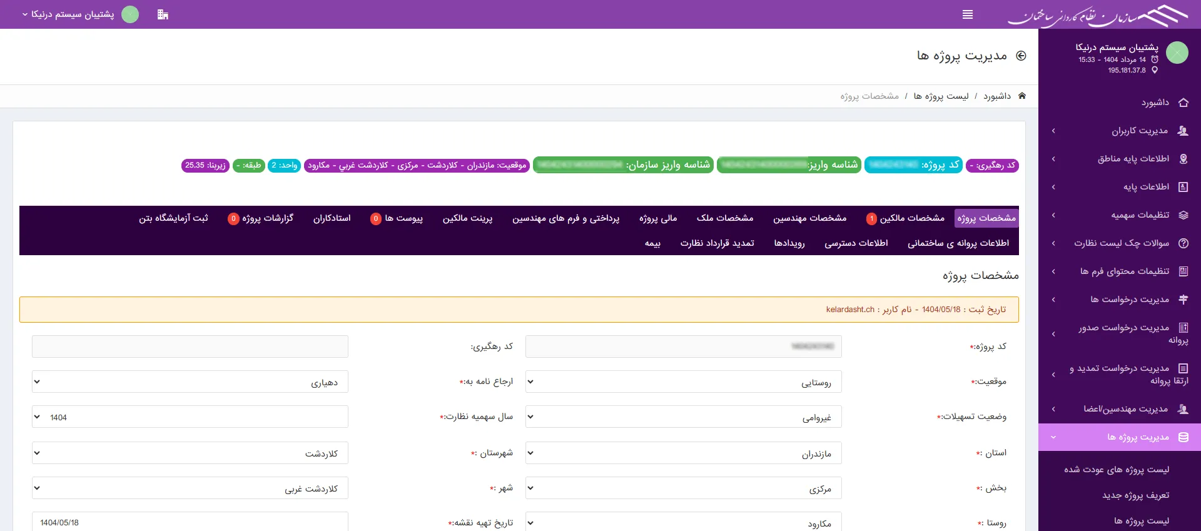1201x531 pixels.
Task: Click the سوالات چک لیست question icon
Action: 1183,243
